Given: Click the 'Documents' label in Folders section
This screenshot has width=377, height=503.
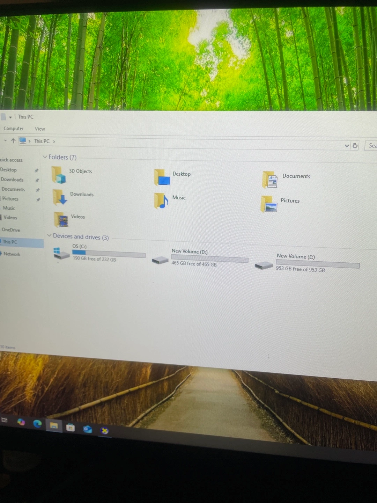Looking at the screenshot, I should pos(296,176).
